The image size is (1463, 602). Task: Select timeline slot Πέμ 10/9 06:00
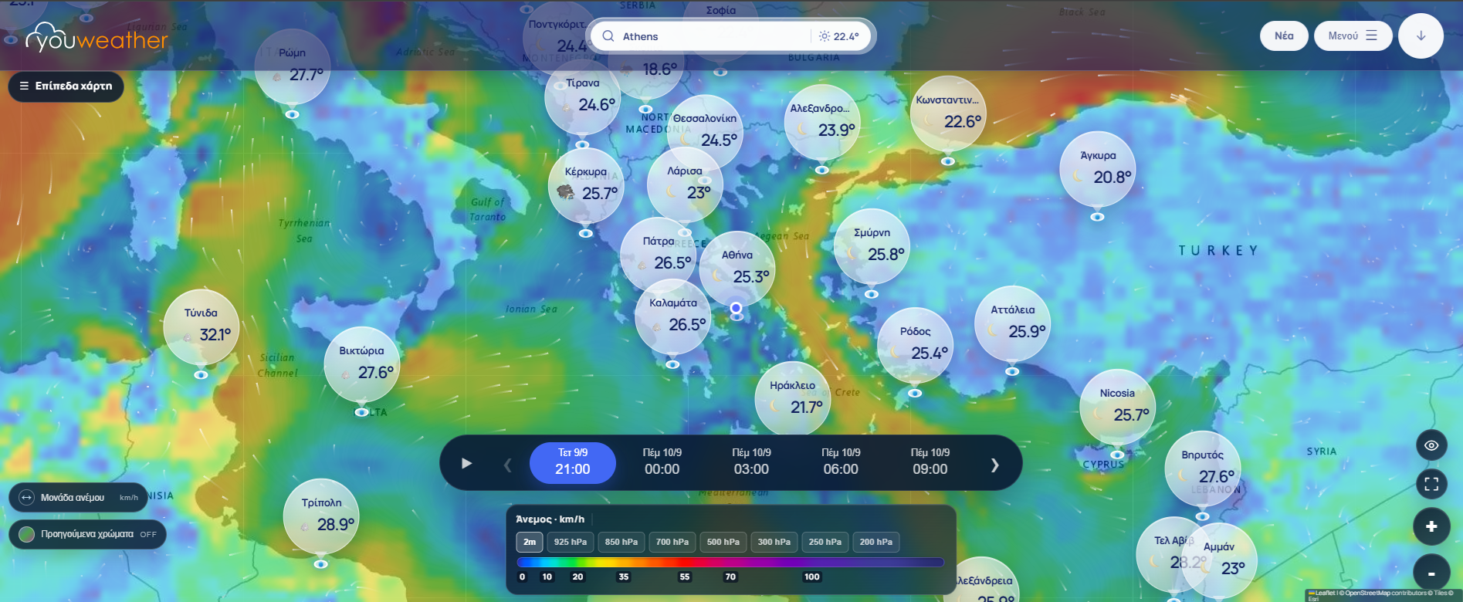(x=841, y=462)
